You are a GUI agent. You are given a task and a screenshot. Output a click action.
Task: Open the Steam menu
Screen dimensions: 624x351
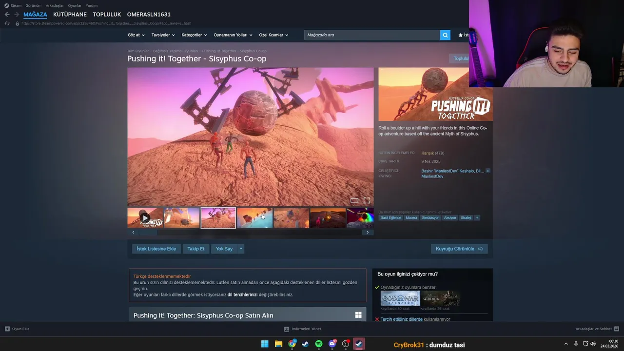16,5
